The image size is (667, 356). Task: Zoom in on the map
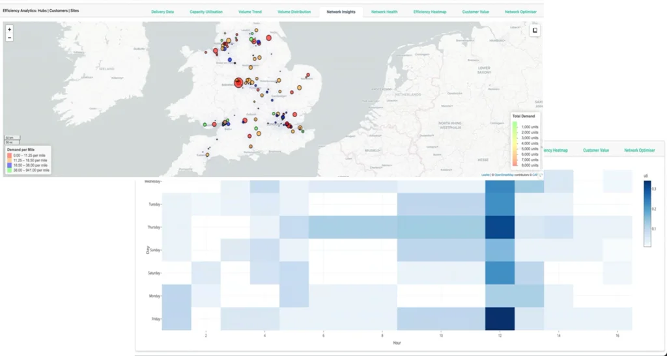click(x=9, y=29)
